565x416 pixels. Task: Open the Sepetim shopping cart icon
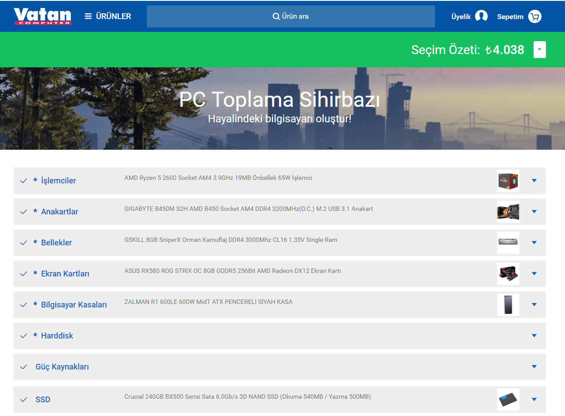(x=535, y=16)
